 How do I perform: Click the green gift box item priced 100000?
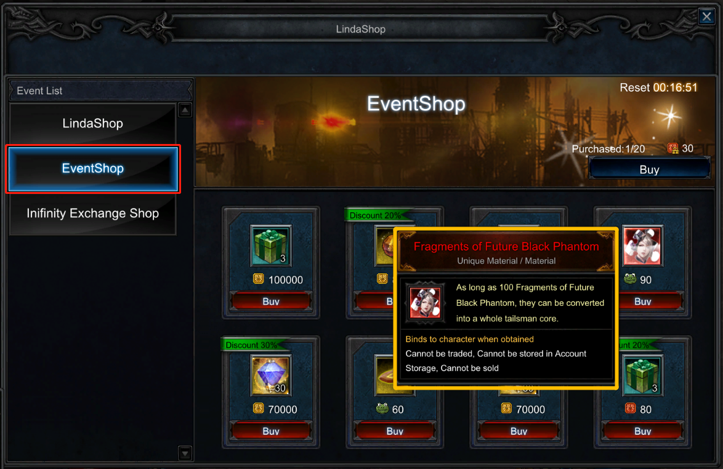[x=271, y=246]
